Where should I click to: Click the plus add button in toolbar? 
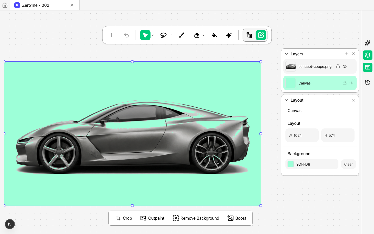point(112,35)
